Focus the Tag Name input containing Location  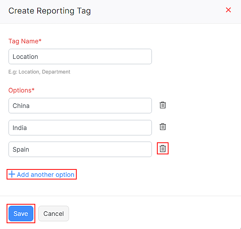pos(80,56)
